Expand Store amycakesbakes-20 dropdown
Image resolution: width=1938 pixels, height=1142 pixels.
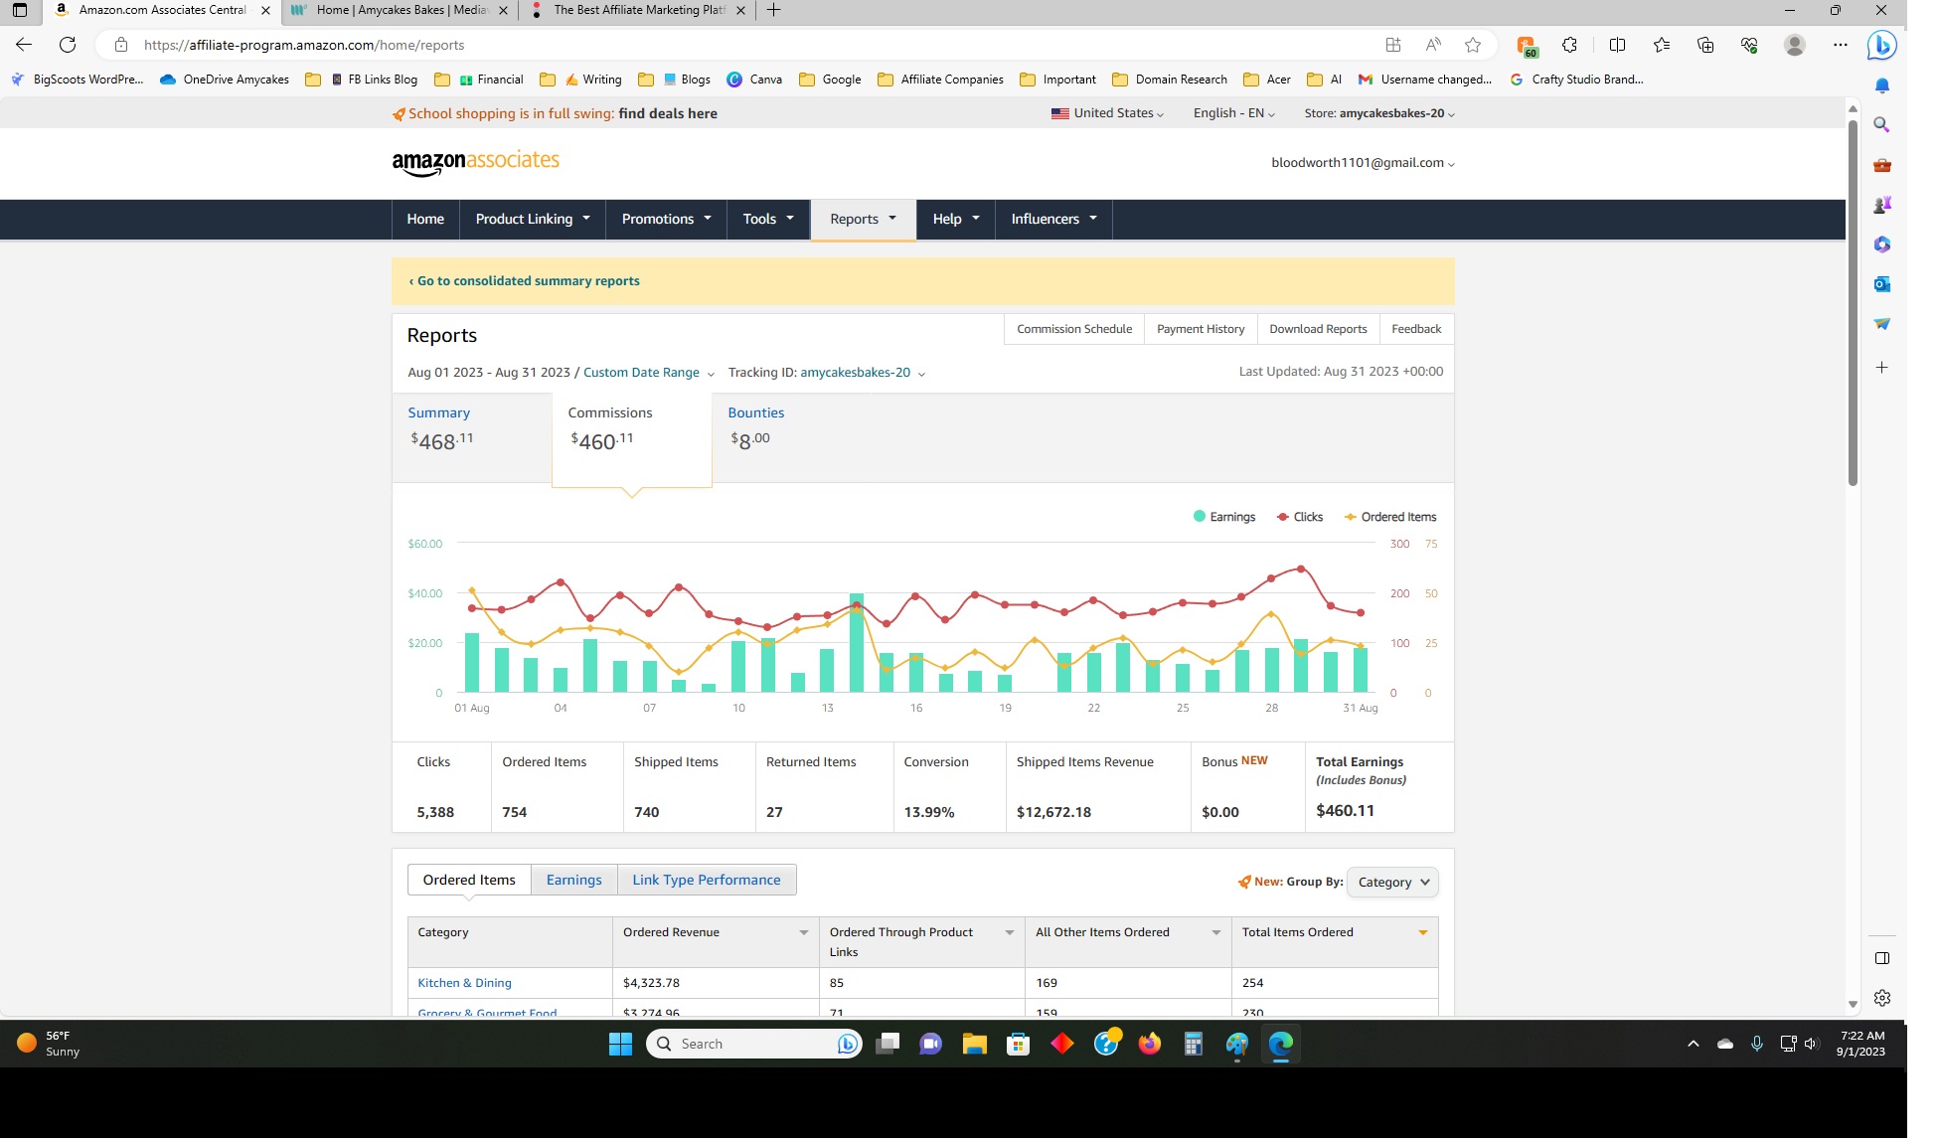tap(1380, 113)
